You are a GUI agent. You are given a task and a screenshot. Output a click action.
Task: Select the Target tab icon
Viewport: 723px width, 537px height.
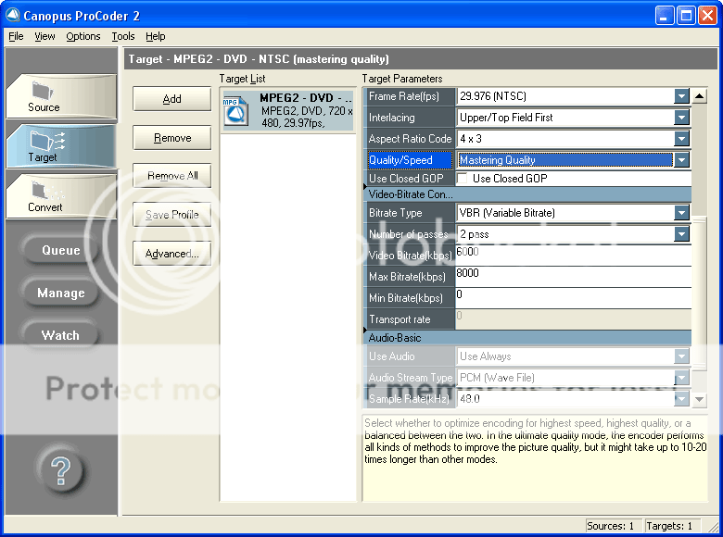pyautogui.click(x=43, y=144)
